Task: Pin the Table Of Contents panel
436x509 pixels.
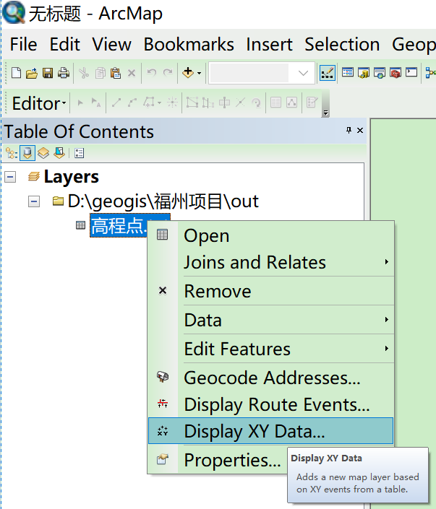Action: pyautogui.click(x=349, y=130)
